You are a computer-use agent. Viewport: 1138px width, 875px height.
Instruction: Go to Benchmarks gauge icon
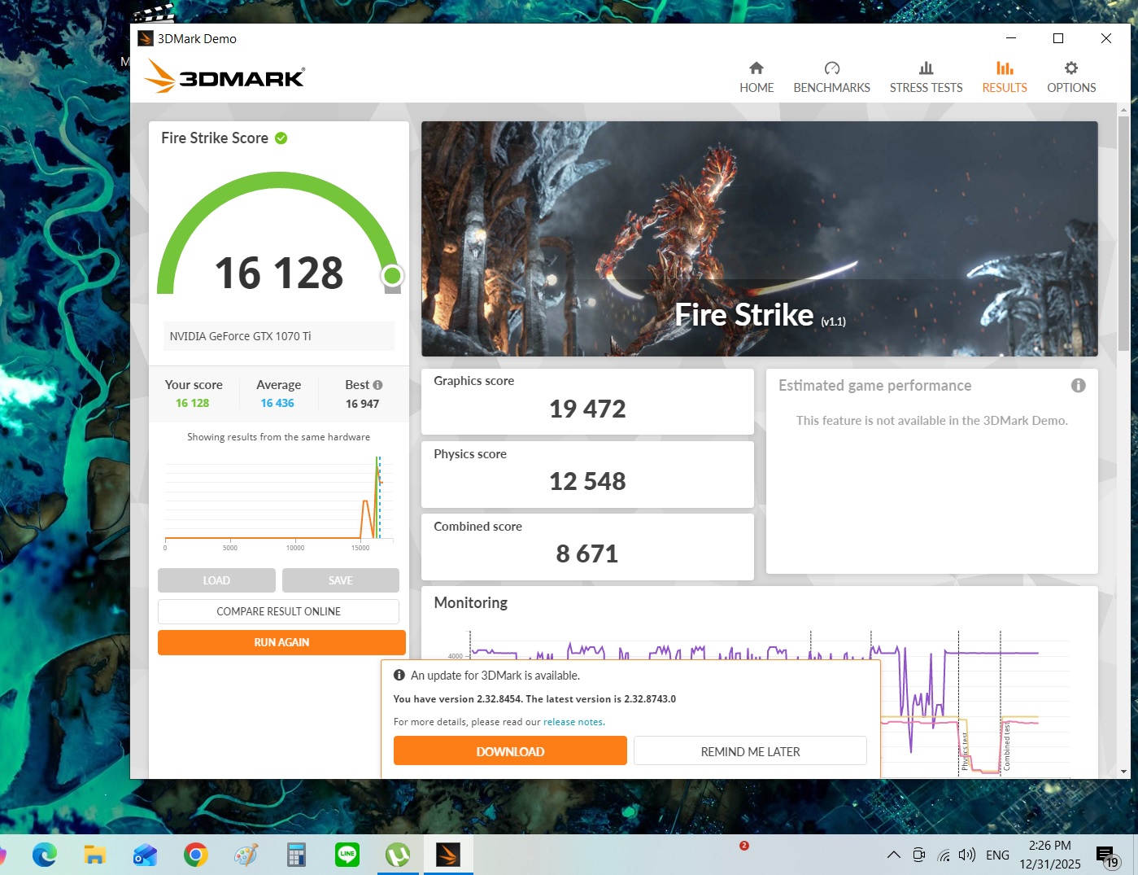coord(831,68)
